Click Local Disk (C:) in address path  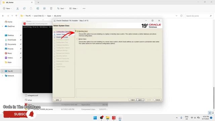[x=39, y=16]
